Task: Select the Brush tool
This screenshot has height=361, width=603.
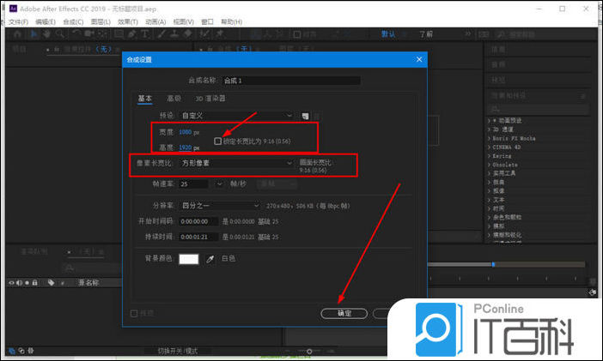Action: point(161,34)
